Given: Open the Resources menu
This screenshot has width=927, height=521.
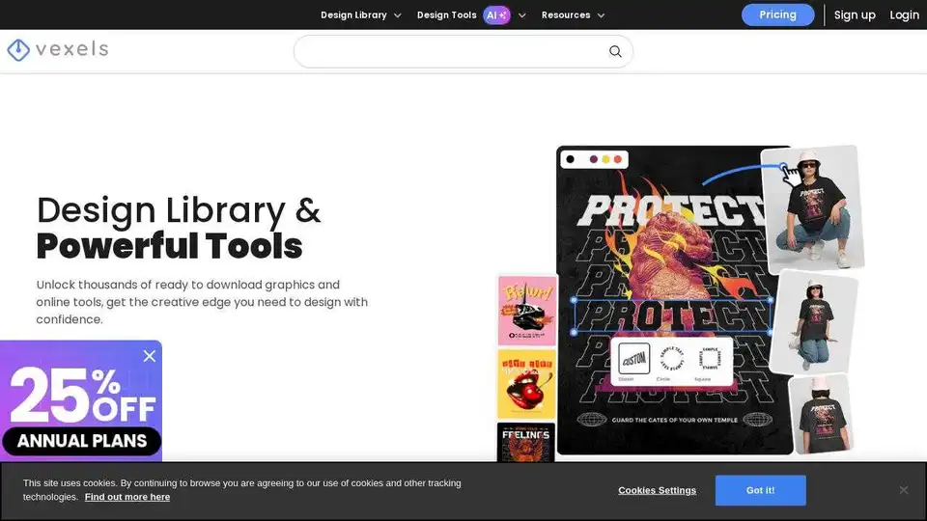Looking at the screenshot, I should coord(566,14).
